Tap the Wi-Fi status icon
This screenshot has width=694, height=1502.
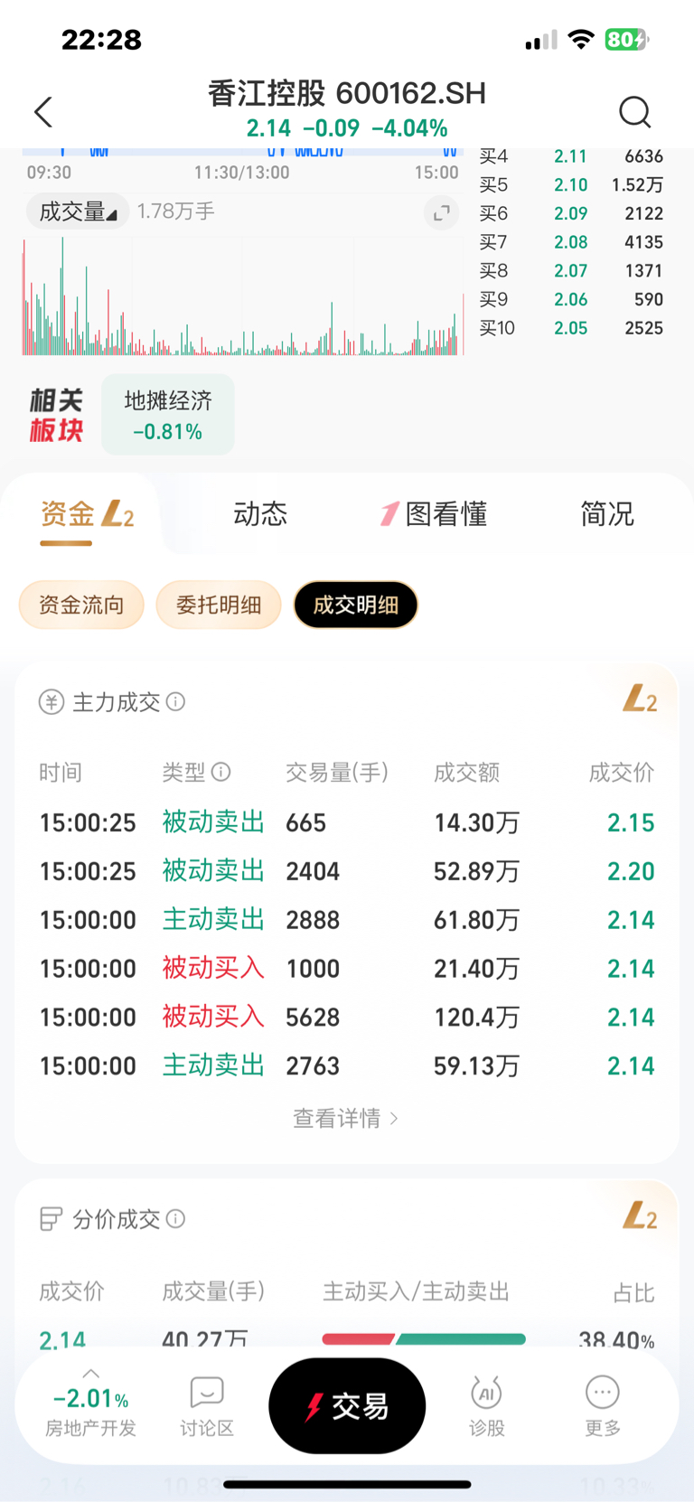coord(581,40)
